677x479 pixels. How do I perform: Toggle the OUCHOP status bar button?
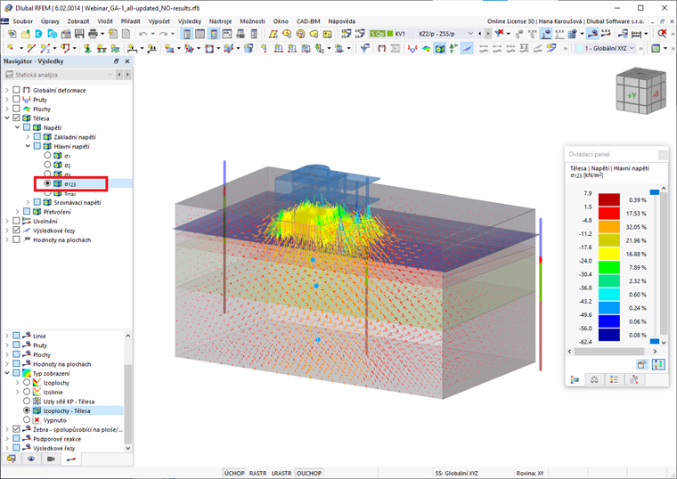pyautogui.click(x=309, y=473)
